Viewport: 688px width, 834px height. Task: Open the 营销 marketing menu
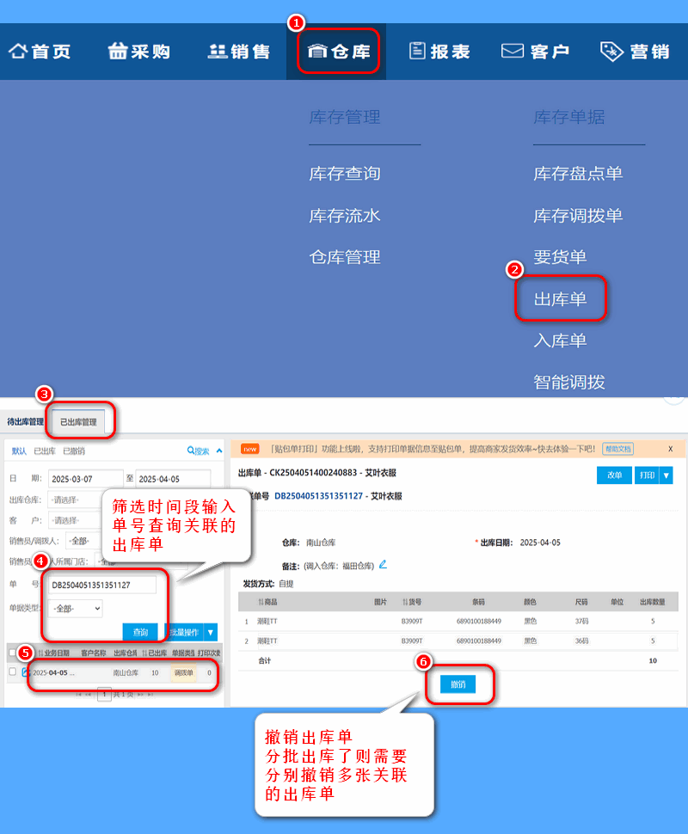(635, 52)
